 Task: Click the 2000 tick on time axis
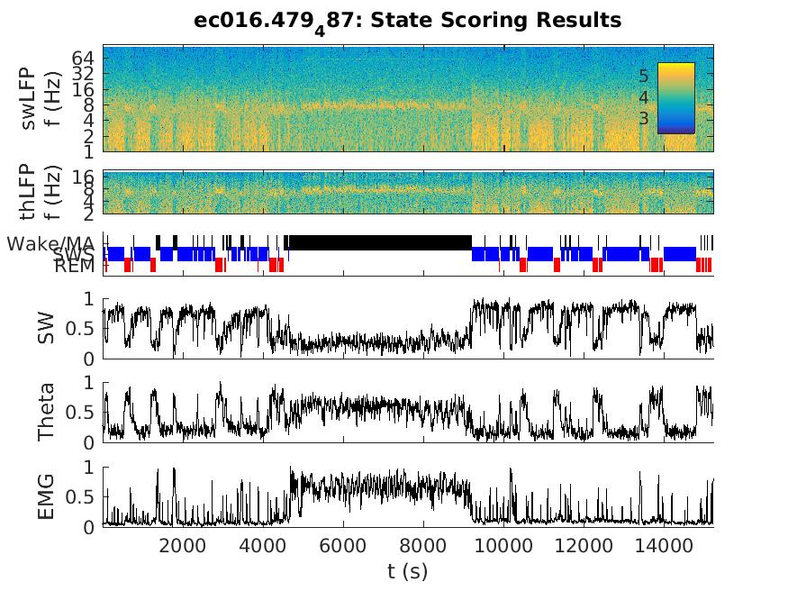click(182, 544)
